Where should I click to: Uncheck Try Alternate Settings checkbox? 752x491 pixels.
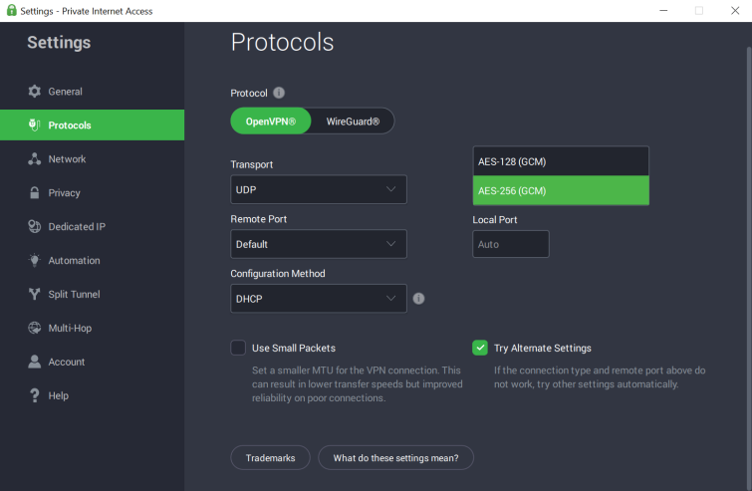(x=480, y=348)
